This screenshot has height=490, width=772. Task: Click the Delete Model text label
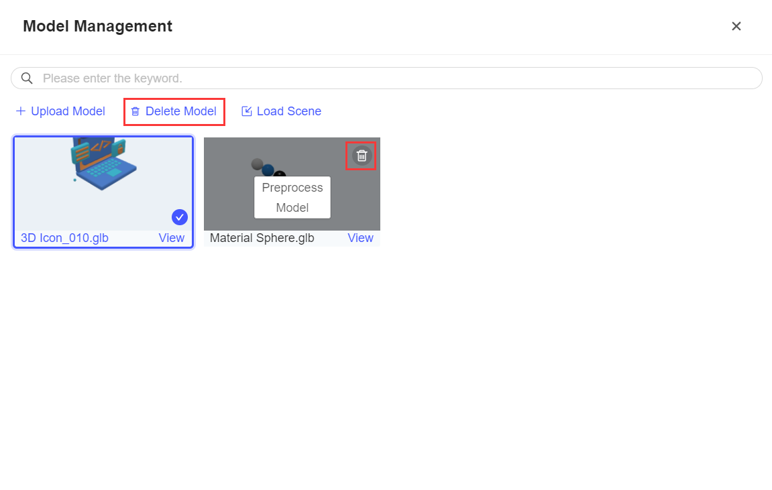point(181,111)
